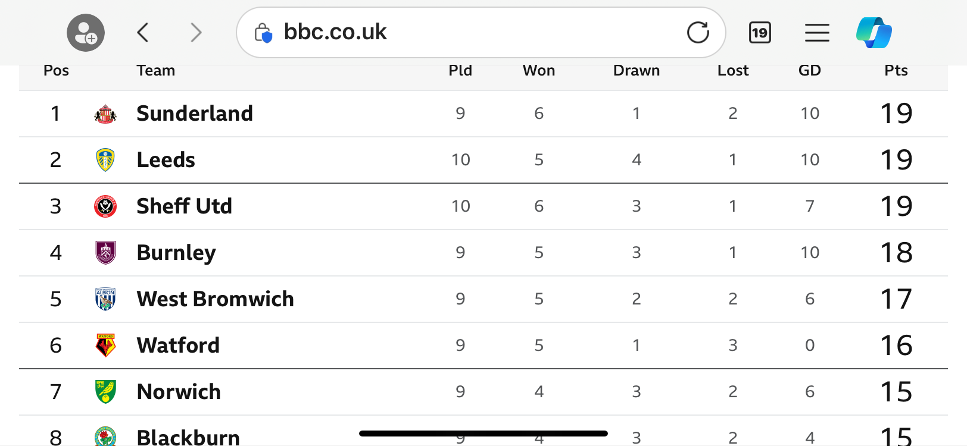Click the Blackburn club crest
Image resolution: width=967 pixels, height=446 pixels.
[105, 436]
